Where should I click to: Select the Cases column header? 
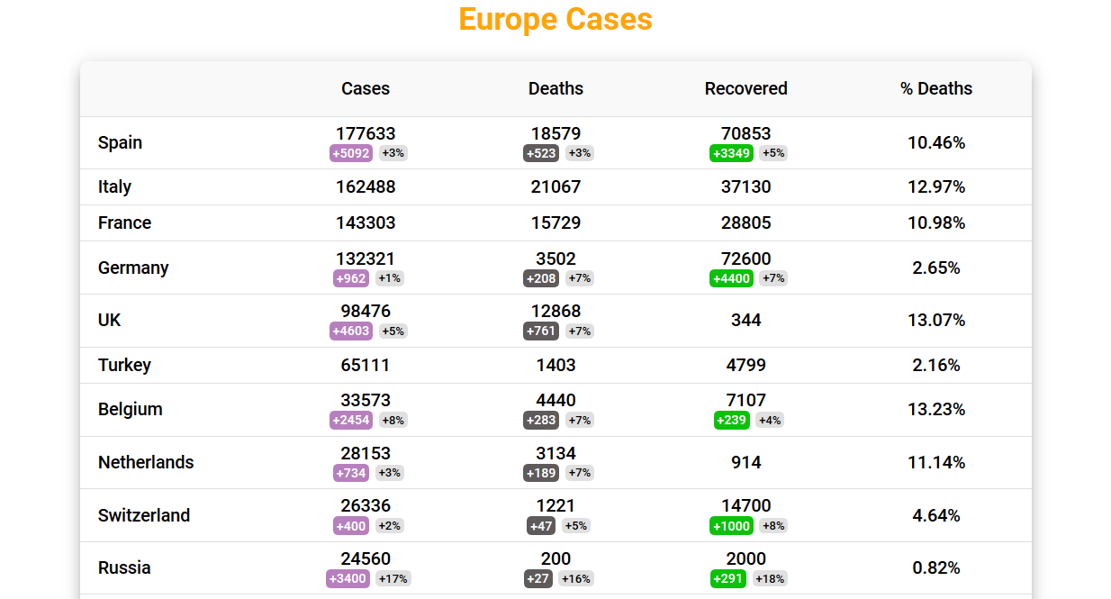pos(366,88)
